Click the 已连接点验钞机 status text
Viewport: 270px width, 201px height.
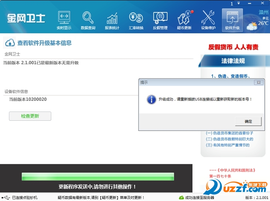(25, 198)
